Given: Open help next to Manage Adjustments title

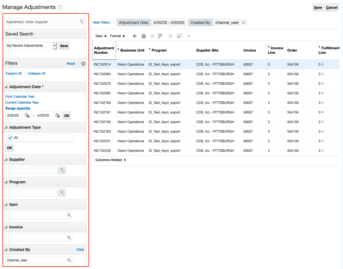Looking at the screenshot, I should click(x=60, y=8).
